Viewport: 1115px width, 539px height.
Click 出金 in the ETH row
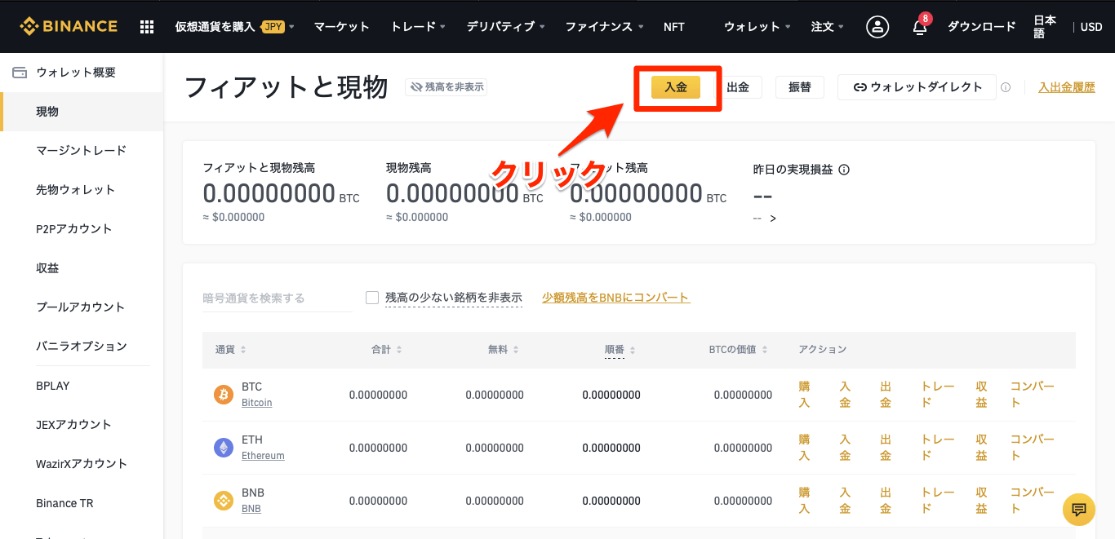coord(886,448)
